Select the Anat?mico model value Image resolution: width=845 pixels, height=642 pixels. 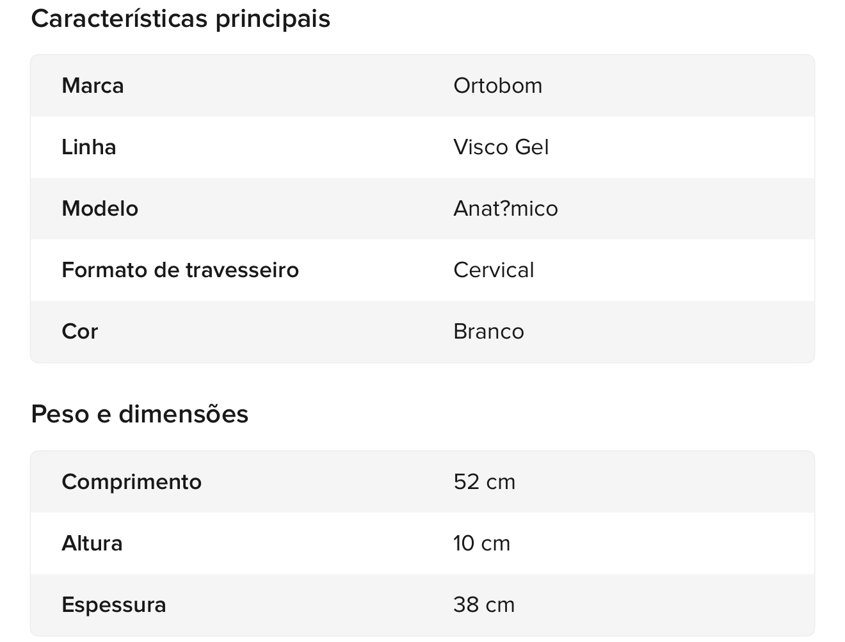505,209
